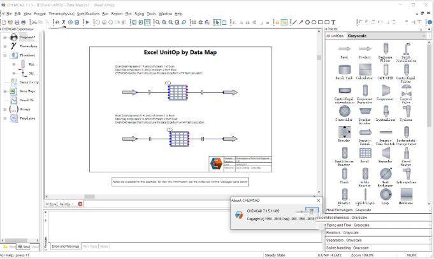The image size is (434, 259).
Task: Expand Piping and Flow Grayscale group
Action: tap(378, 225)
